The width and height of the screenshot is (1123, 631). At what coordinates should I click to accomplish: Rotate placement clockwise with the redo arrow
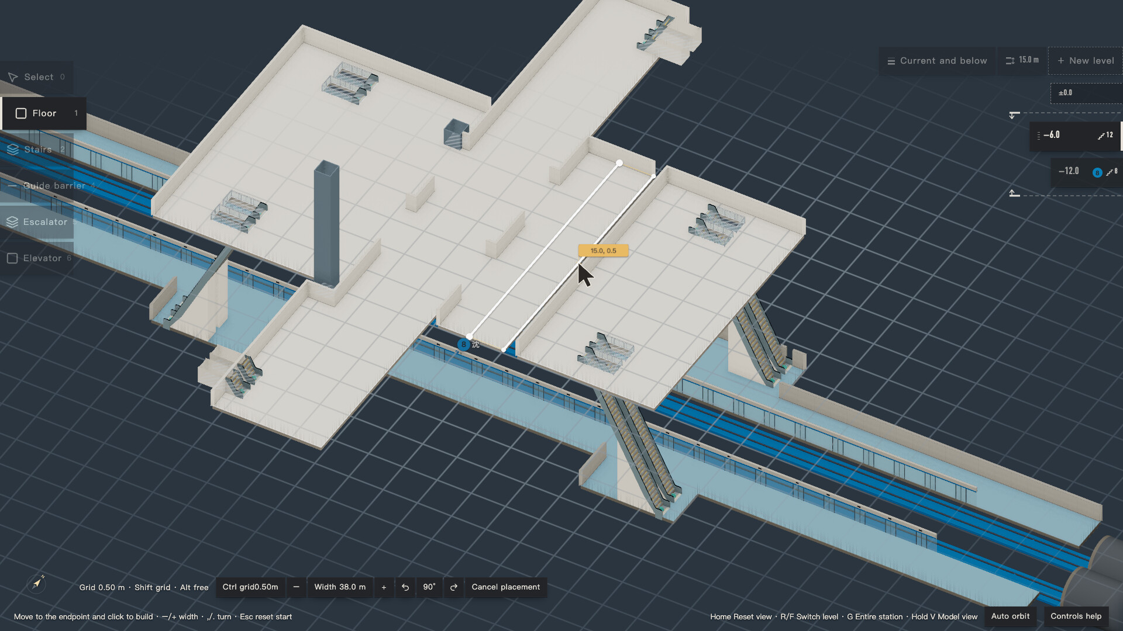click(x=454, y=587)
